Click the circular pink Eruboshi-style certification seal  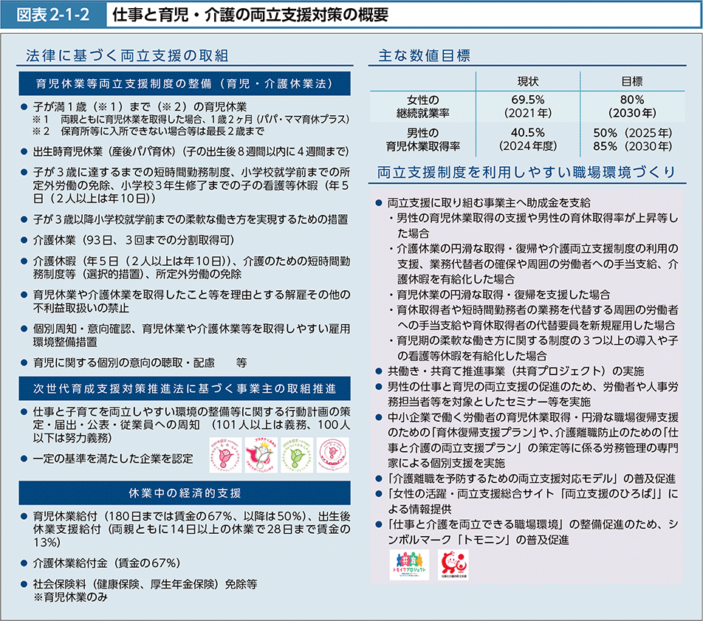click(332, 455)
